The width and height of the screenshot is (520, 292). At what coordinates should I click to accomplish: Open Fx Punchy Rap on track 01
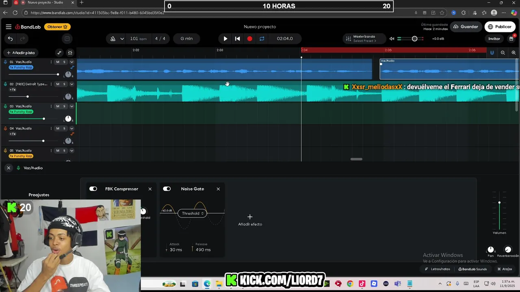[x=21, y=67]
